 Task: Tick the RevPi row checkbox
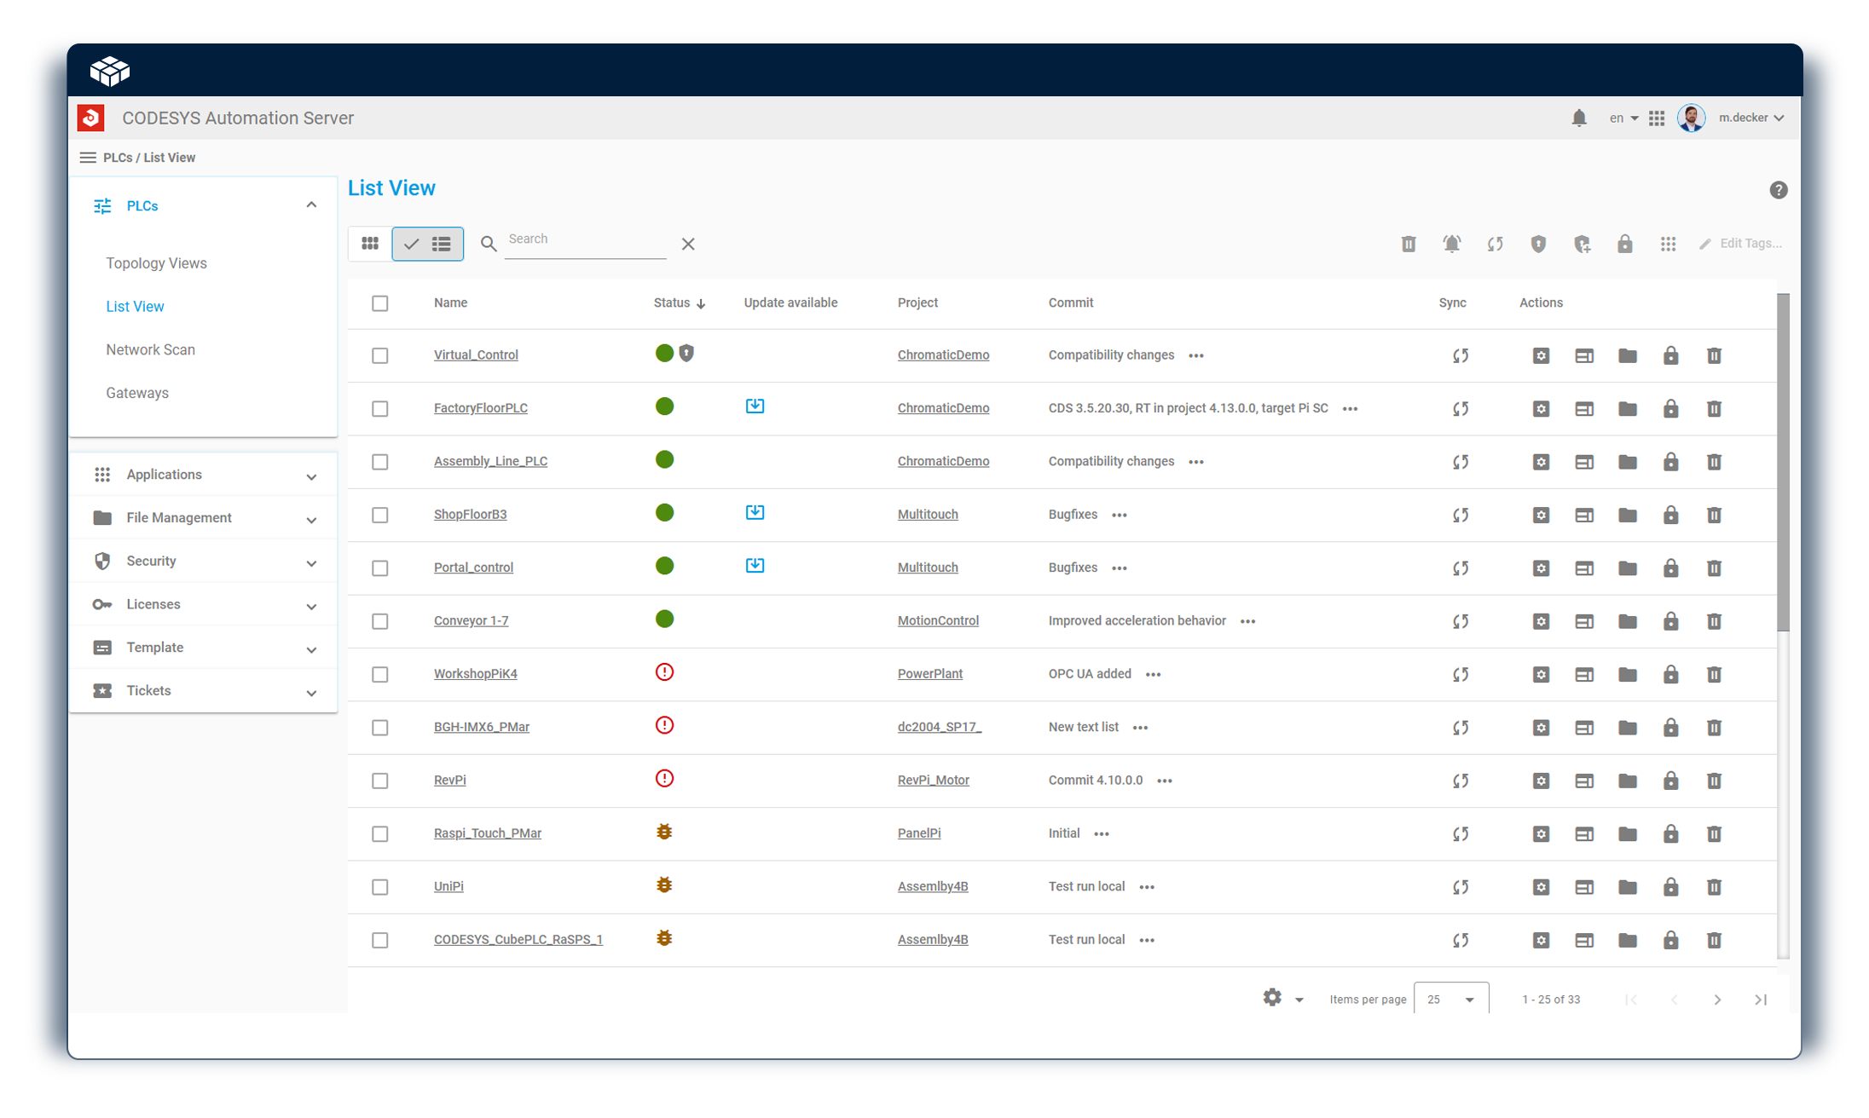[x=380, y=781]
